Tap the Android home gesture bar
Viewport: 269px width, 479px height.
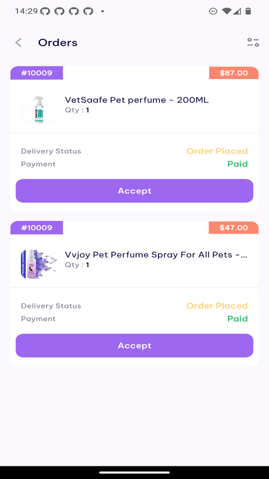(134, 472)
